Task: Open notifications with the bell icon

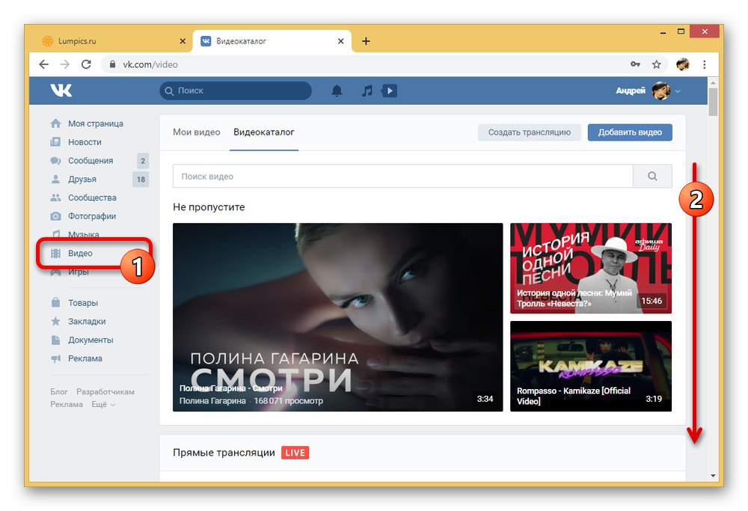Action: click(x=337, y=90)
